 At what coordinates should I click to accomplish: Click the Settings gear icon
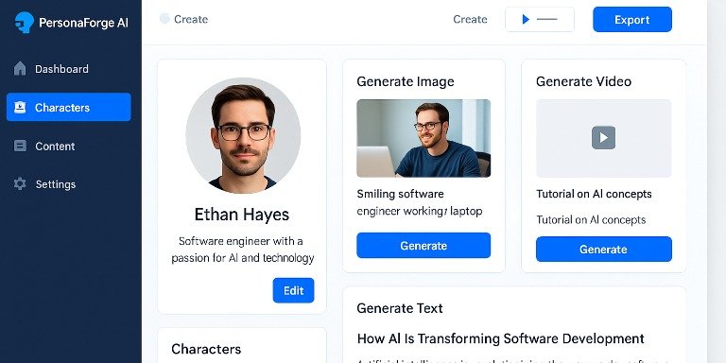point(20,183)
